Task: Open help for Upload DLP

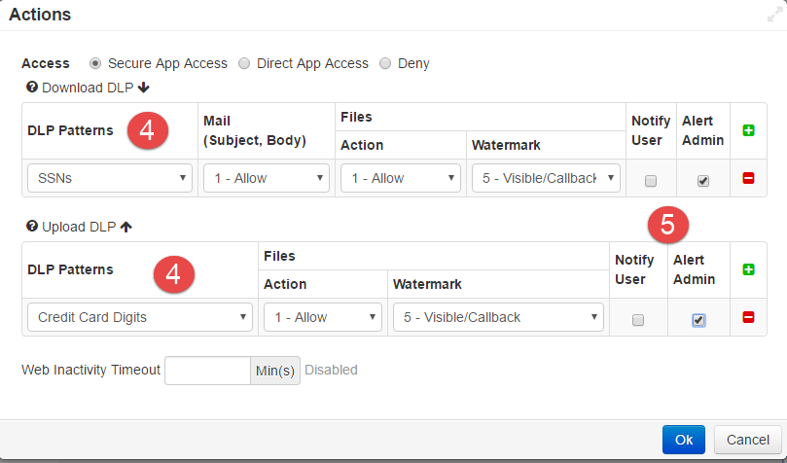Action: 32,227
